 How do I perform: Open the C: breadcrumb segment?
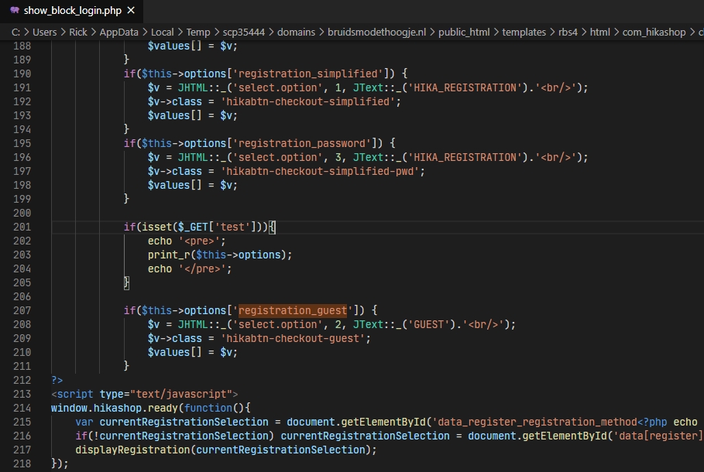point(15,32)
